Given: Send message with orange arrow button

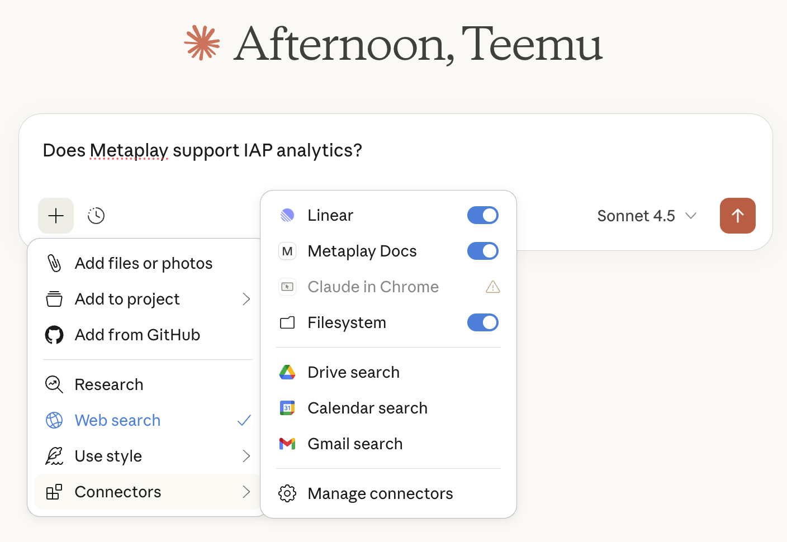Looking at the screenshot, I should point(737,216).
